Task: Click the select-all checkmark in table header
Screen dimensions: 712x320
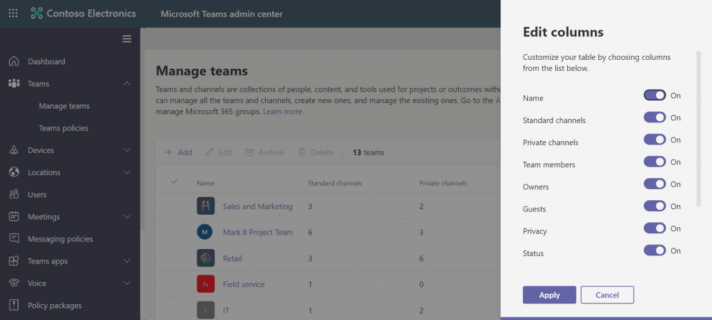Action: tap(175, 181)
